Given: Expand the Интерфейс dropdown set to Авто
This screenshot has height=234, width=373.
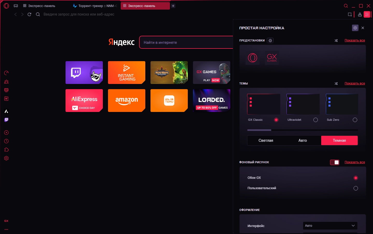Looking at the screenshot, I should coord(330,226).
